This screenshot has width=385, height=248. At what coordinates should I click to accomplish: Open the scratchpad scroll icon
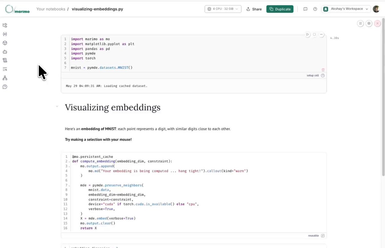coord(5,60)
